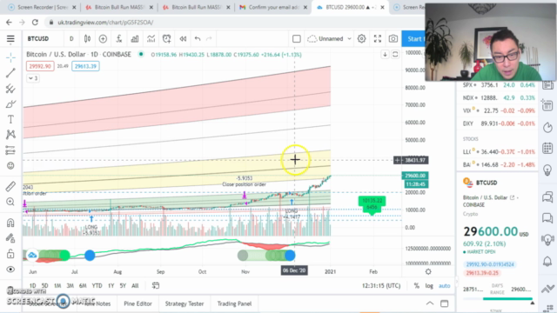Screen dimensions: 557x313
Task: Select the pitchfork drawing tool
Action: click(x=10, y=89)
